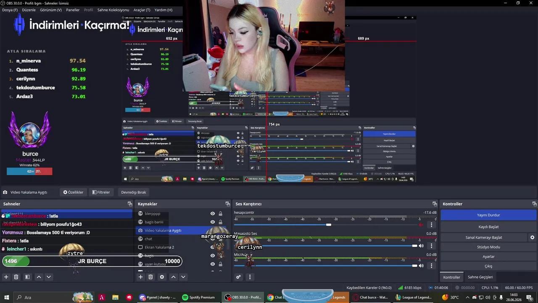
Task: Move the source down with the down arrow in Kaynaklar
Action: [183, 277]
